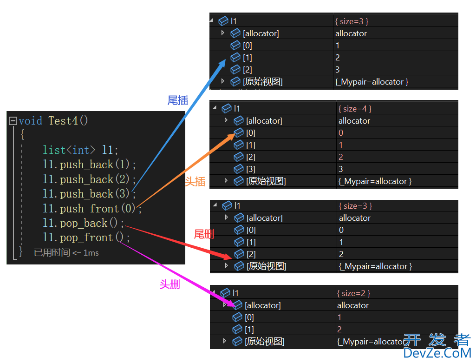This screenshot has height=363, width=476.
Task: Click the 已用时间 <= 1ms perf tip
Action: tap(66, 253)
